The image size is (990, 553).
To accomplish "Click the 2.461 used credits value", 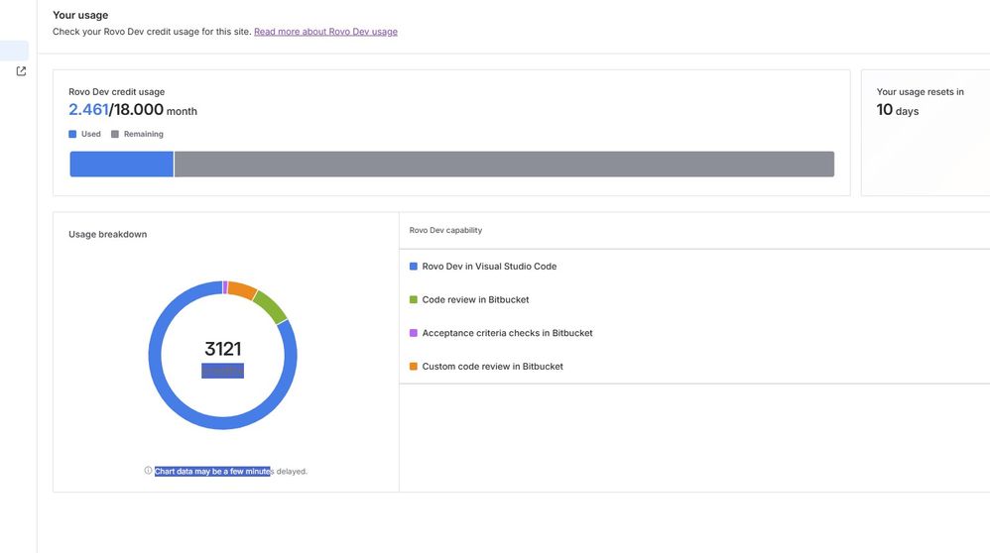I will pos(88,110).
